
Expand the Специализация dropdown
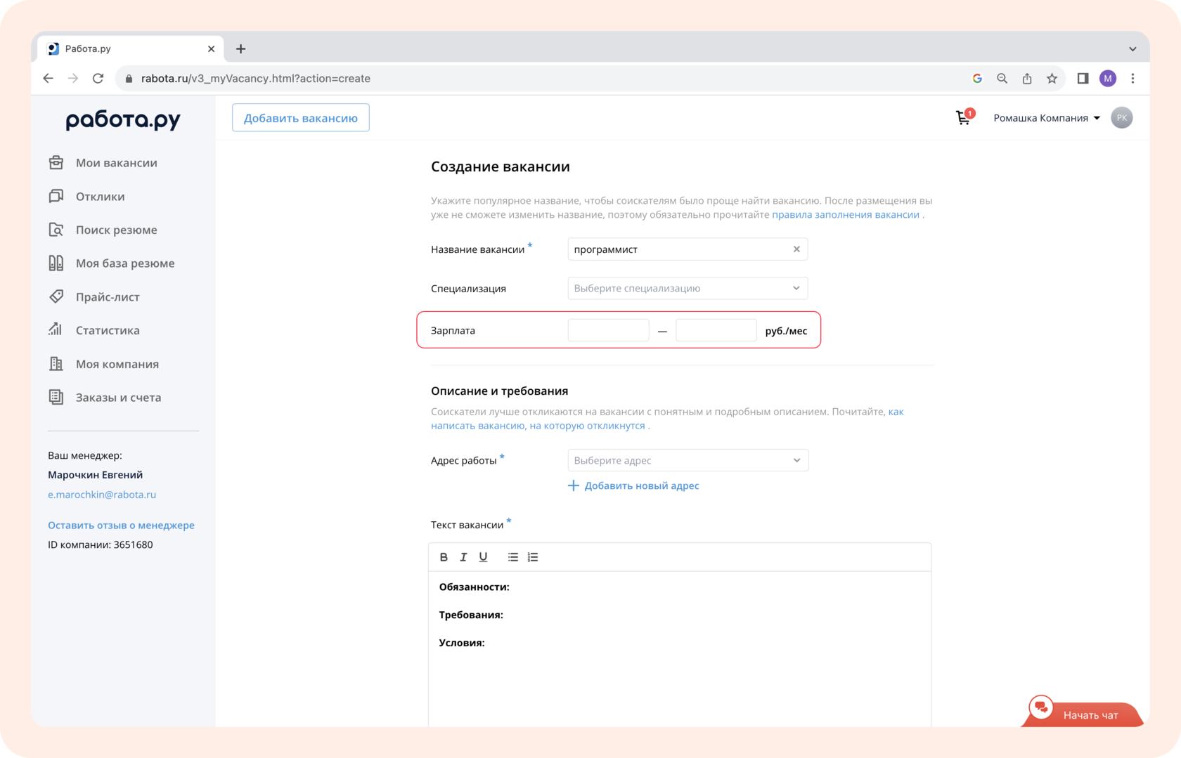pos(687,288)
